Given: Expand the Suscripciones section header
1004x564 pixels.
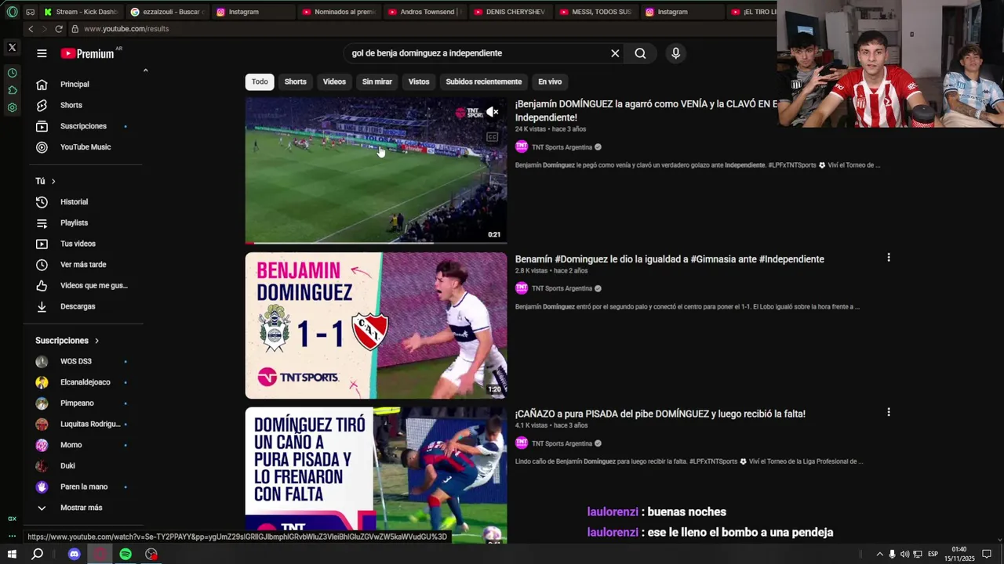Looking at the screenshot, I should tap(67, 341).
